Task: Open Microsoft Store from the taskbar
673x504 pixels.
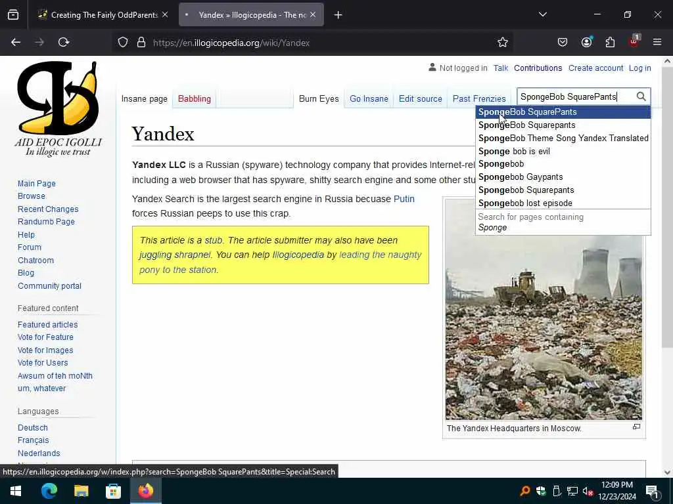Action: coord(113,491)
